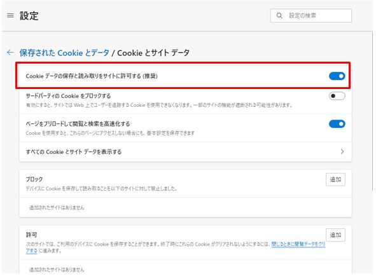
Task: Click the Cookie とサイト データ breadcrumb text
Action: pos(153,53)
